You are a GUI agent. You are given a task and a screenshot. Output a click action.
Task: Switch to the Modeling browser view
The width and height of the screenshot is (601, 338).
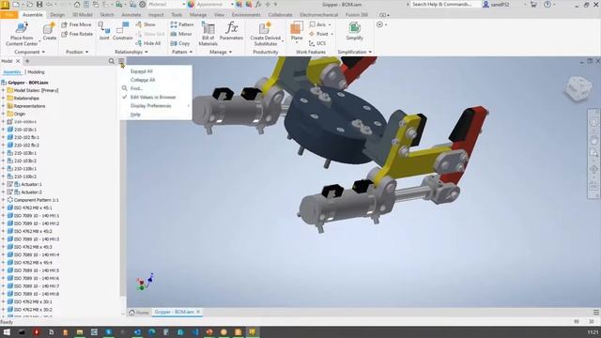coord(36,72)
